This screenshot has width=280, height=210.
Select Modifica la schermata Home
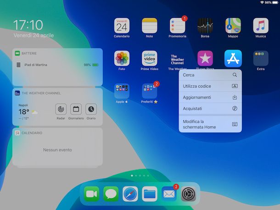point(210,124)
